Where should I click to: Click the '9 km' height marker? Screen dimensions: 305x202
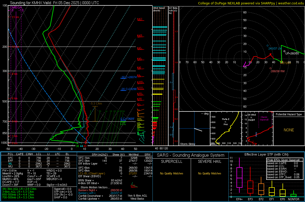click(14, 74)
